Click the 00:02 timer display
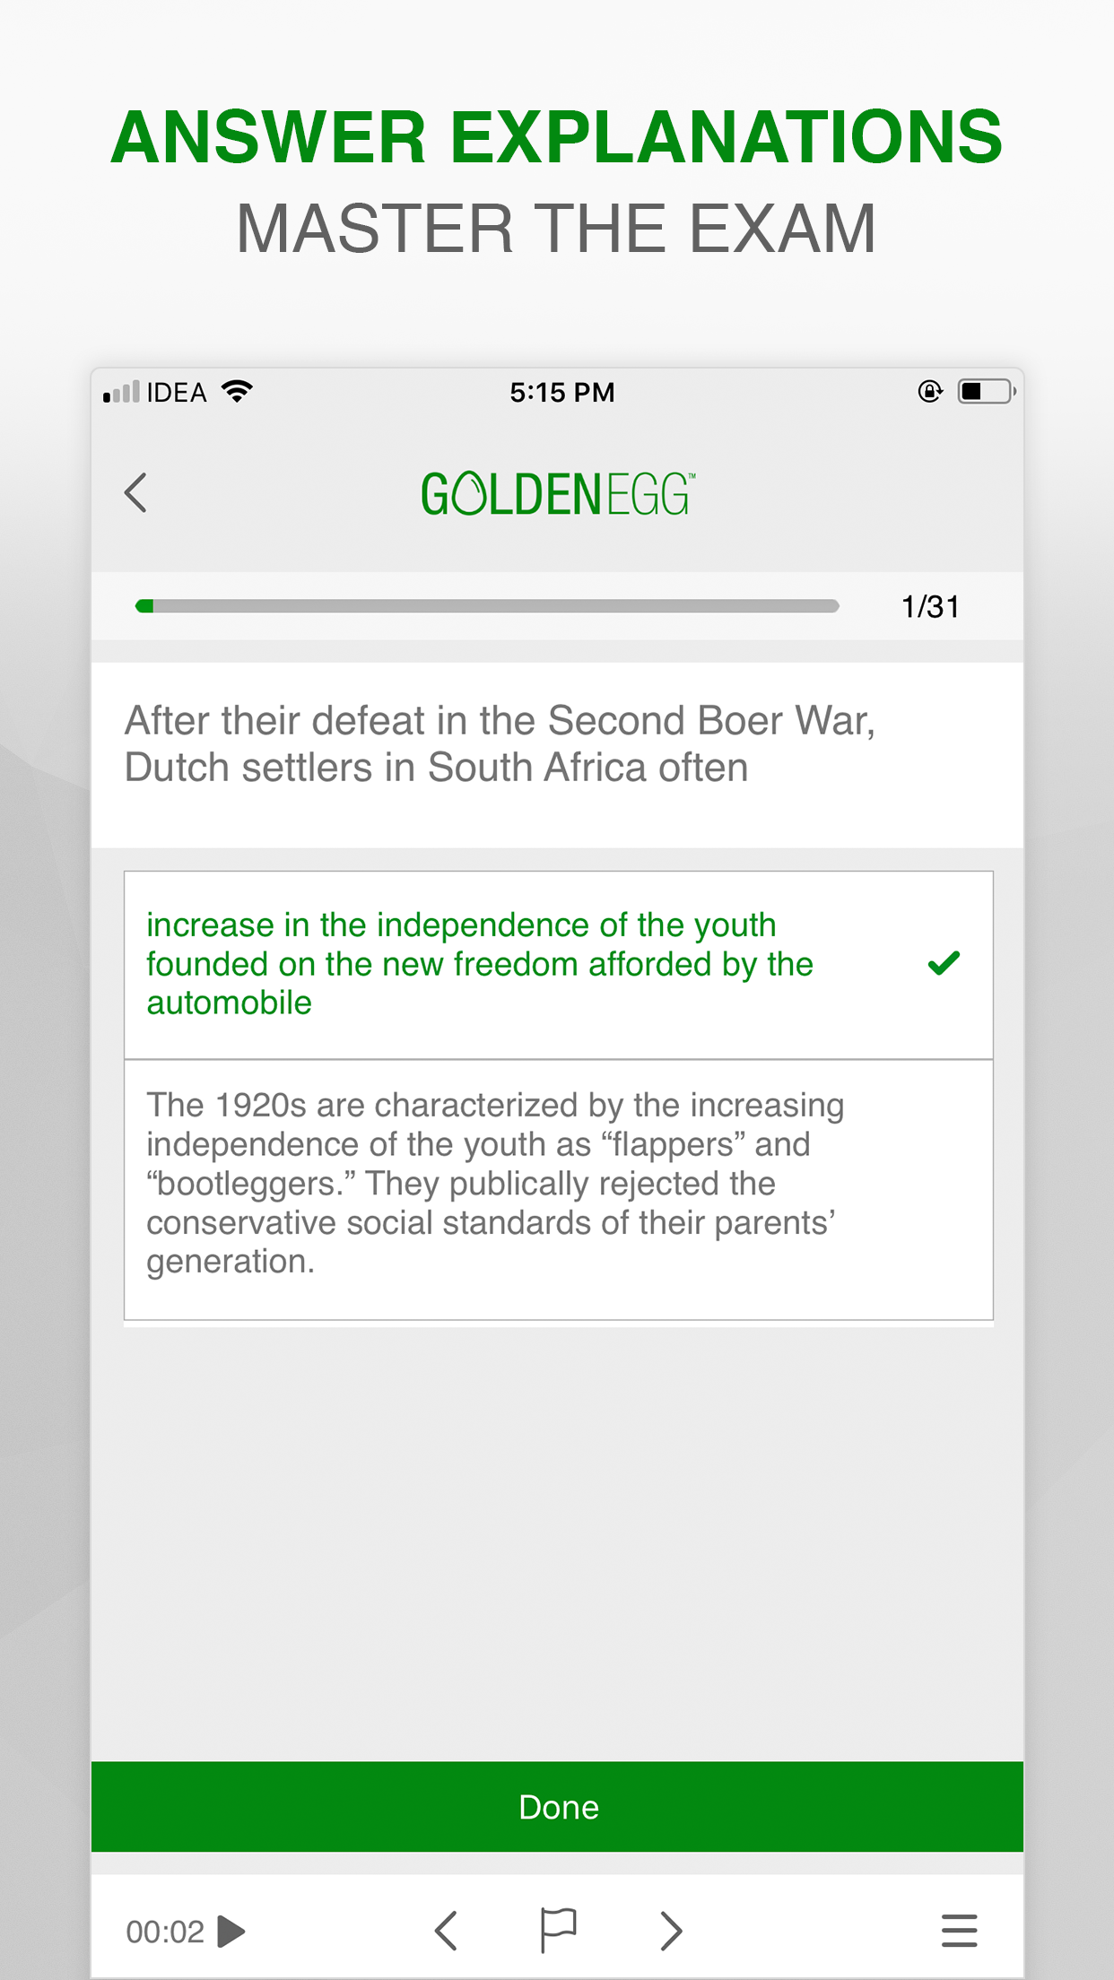This screenshot has width=1114, height=1980. (x=165, y=1932)
